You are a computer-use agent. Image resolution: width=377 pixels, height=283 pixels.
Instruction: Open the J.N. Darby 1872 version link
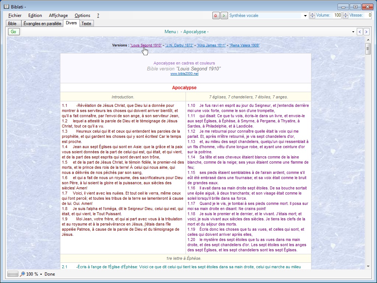(x=179, y=45)
